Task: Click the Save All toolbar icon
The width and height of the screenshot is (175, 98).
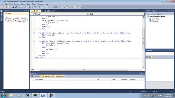Action: [16, 7]
